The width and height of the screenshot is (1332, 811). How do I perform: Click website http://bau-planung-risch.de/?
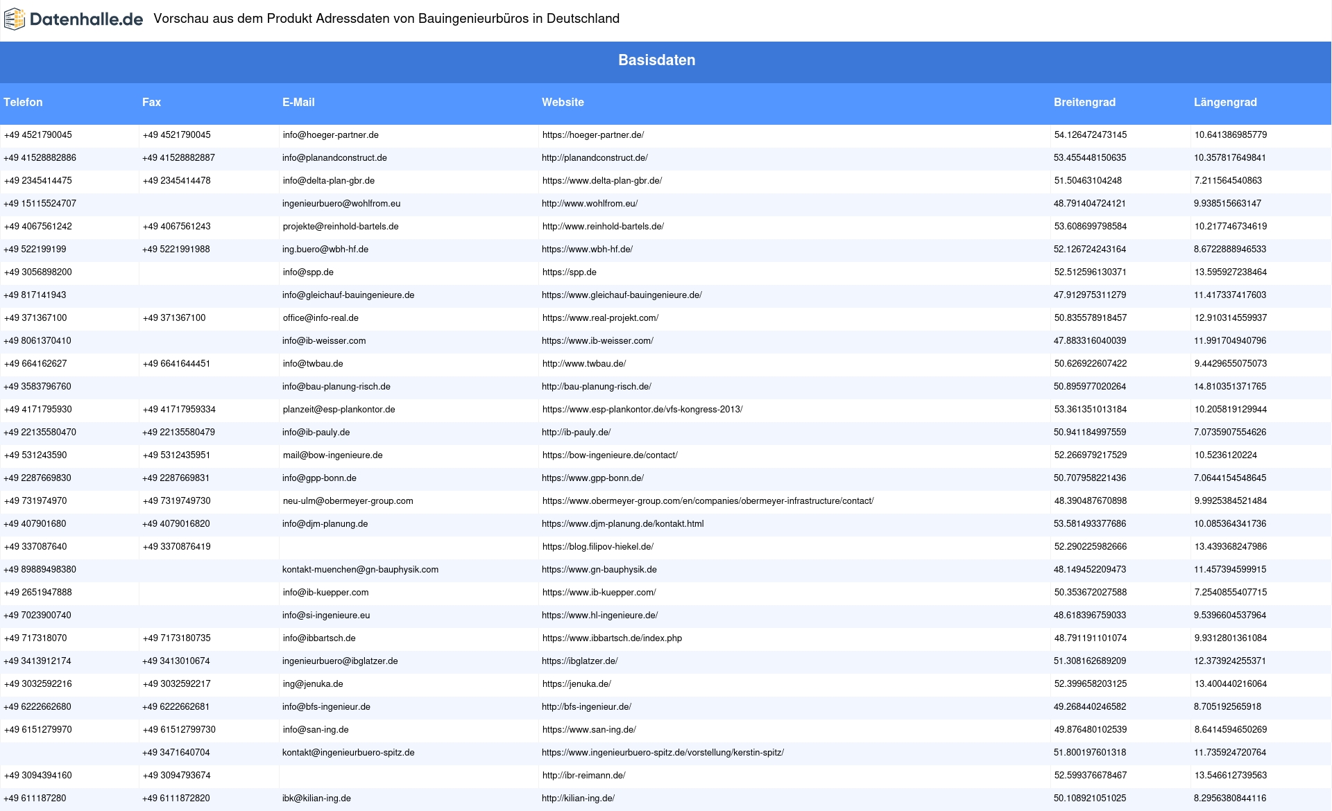point(597,387)
